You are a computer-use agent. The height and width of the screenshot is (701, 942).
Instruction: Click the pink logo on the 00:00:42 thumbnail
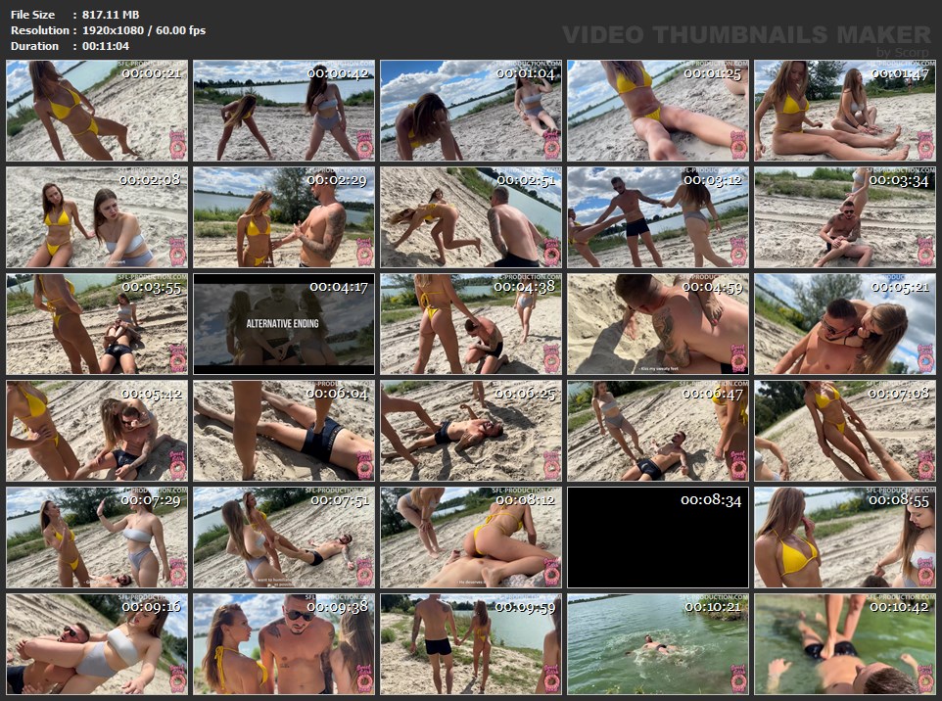pos(364,145)
